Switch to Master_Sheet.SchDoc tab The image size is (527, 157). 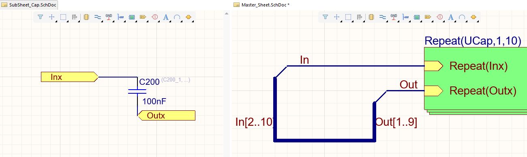[261, 4]
